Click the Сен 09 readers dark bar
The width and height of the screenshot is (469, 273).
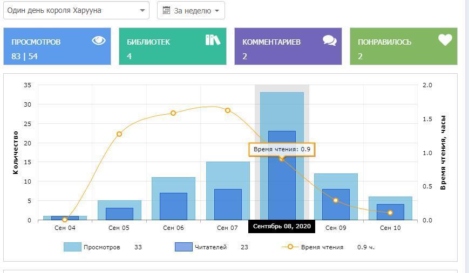point(336,205)
